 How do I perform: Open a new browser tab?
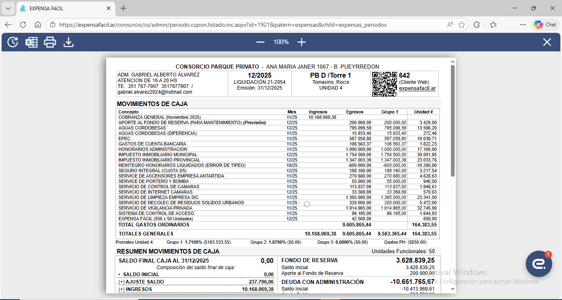pyautogui.click(x=123, y=8)
